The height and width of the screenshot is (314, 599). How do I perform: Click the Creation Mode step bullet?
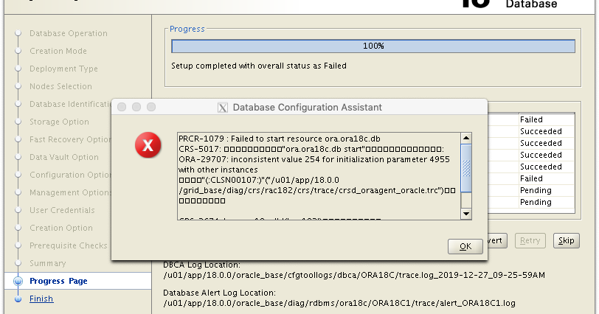point(18,51)
